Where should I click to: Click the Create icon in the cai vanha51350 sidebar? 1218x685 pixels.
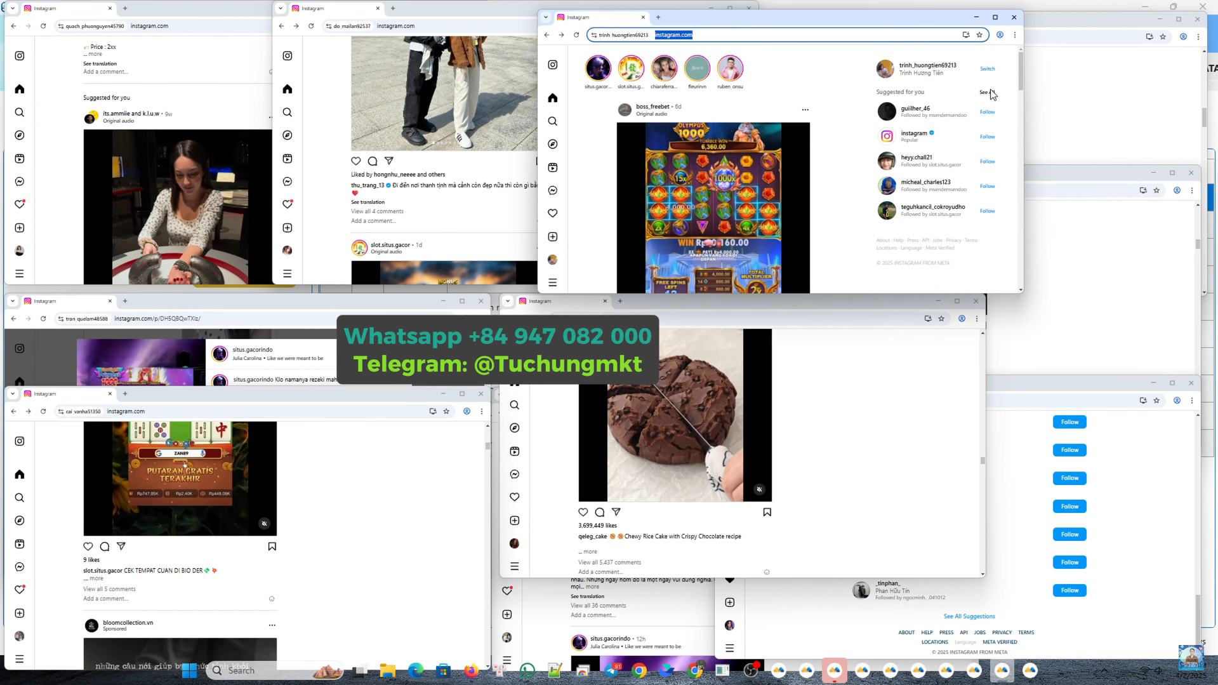(20, 613)
